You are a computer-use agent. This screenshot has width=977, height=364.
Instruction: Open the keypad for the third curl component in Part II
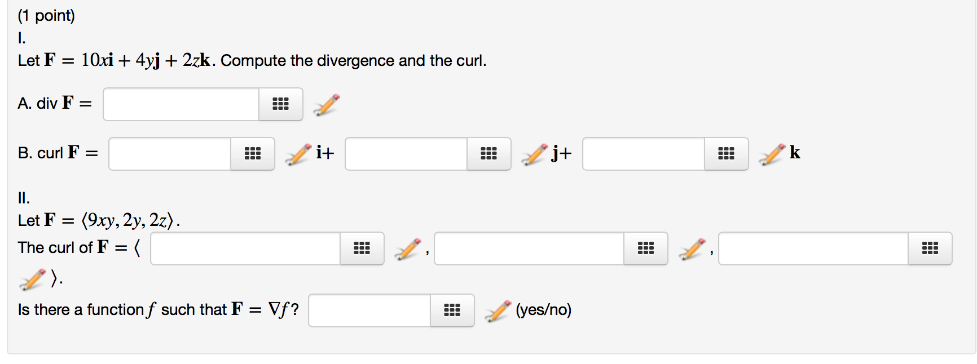(930, 248)
